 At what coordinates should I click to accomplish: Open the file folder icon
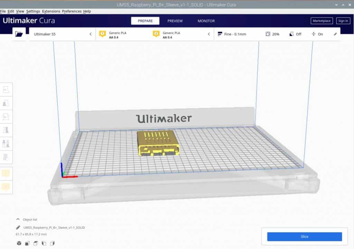coord(19,34)
